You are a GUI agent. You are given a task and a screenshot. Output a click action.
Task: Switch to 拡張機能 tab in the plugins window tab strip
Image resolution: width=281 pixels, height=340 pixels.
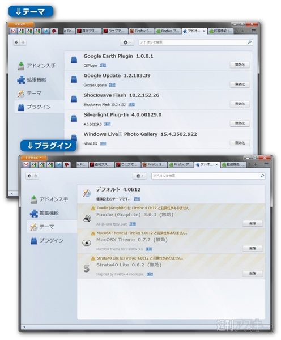point(221,31)
